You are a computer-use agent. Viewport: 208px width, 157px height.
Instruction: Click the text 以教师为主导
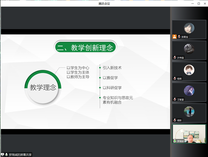coord(78,77)
